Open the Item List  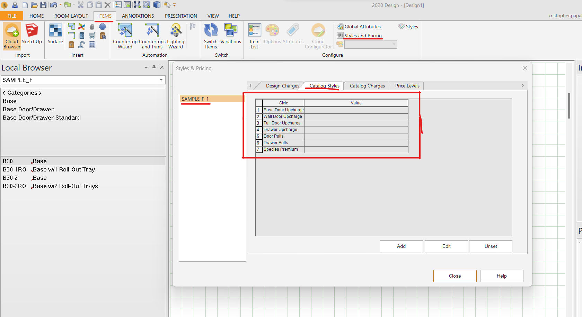click(x=254, y=36)
